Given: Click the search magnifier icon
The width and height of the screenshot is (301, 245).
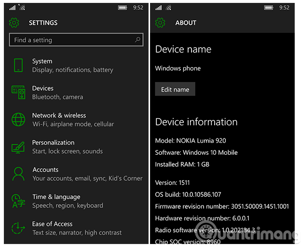Looking at the screenshot, I should click(x=137, y=40).
